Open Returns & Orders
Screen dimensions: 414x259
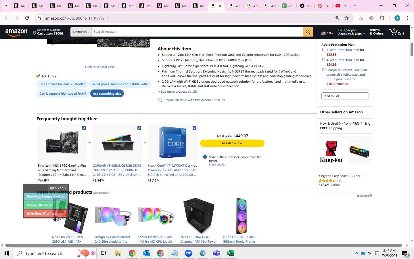[x=377, y=32]
